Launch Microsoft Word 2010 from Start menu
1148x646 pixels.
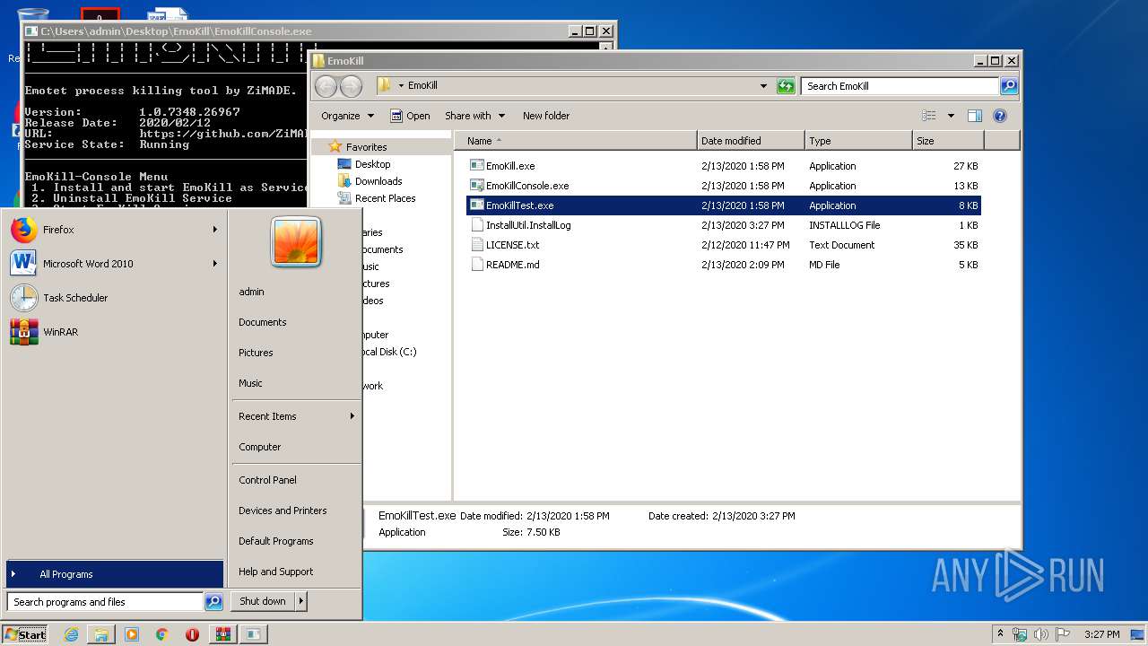tap(113, 264)
